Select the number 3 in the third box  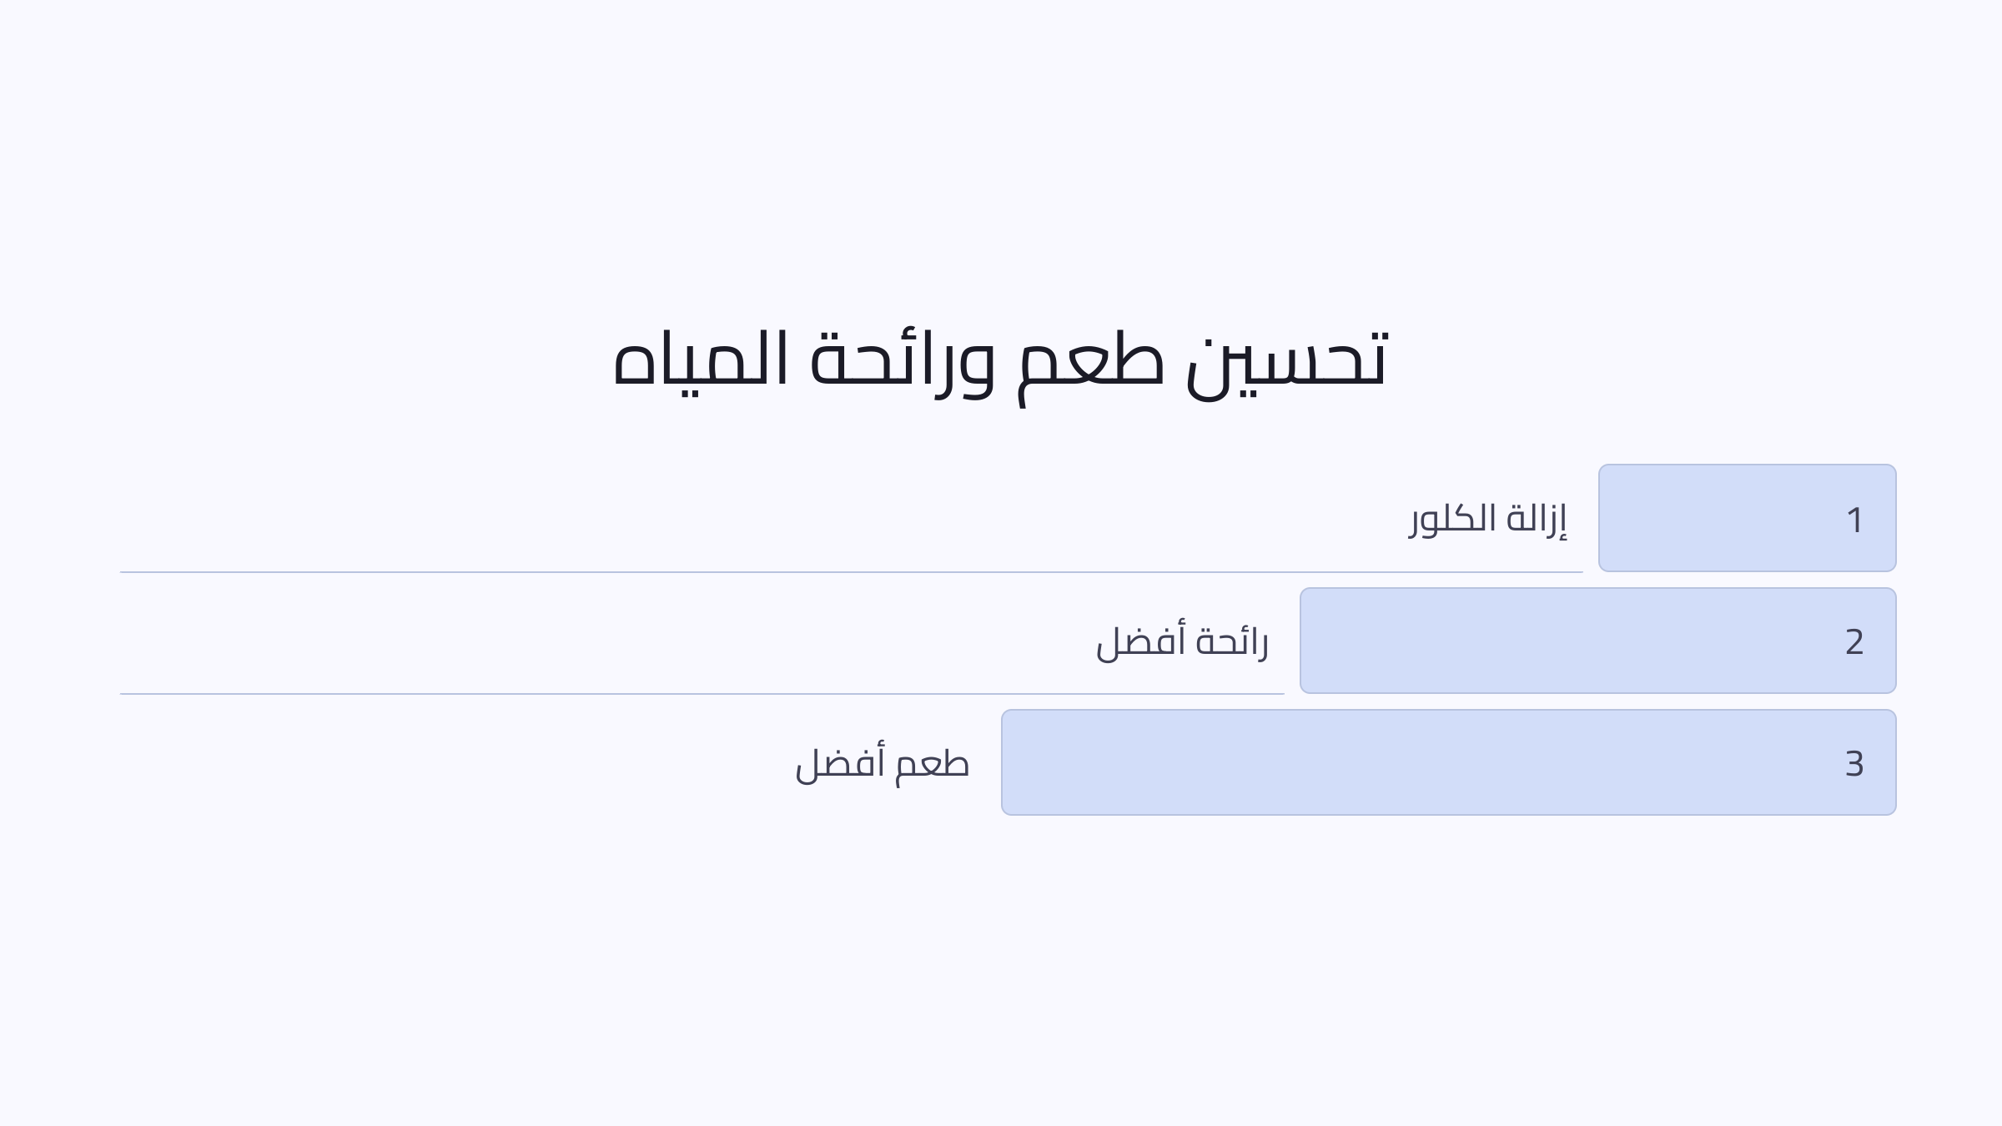tap(1854, 764)
